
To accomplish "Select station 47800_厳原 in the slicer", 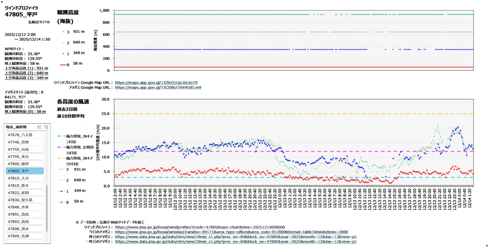I will (x=24, y=164).
